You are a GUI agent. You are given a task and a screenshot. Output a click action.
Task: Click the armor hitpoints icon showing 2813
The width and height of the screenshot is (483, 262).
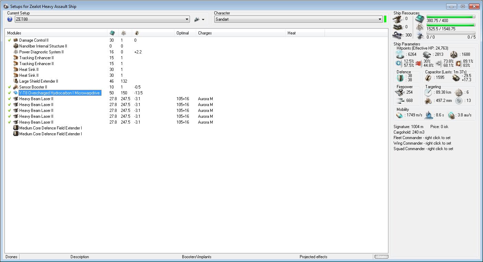(x=427, y=54)
